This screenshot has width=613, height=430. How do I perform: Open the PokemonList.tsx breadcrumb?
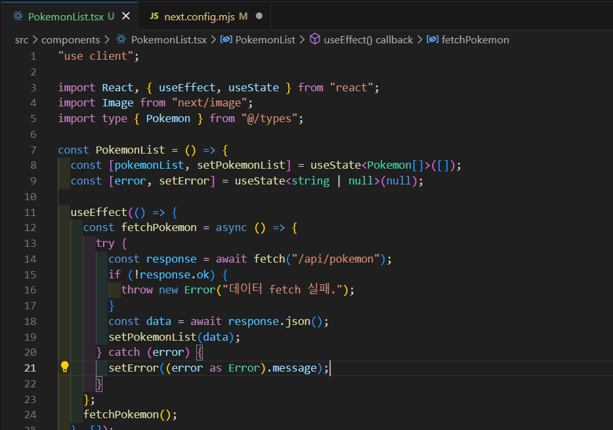[169, 40]
